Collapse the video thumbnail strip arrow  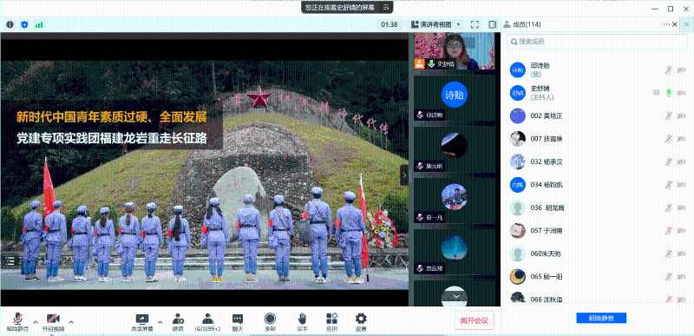404,175
